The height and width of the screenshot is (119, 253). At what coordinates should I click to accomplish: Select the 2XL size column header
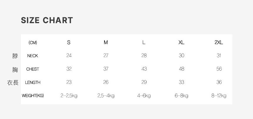[219, 42]
